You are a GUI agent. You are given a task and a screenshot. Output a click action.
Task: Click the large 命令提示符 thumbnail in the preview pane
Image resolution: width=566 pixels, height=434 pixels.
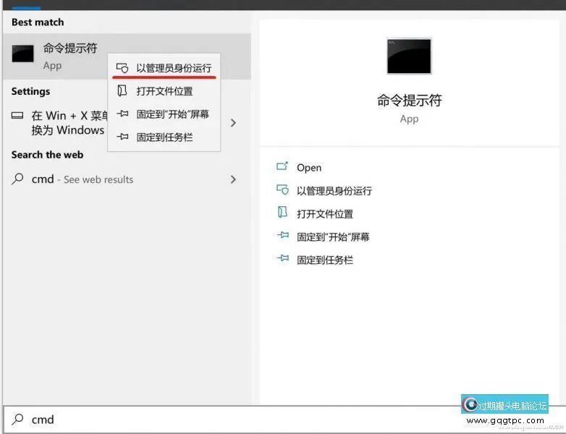(x=409, y=56)
